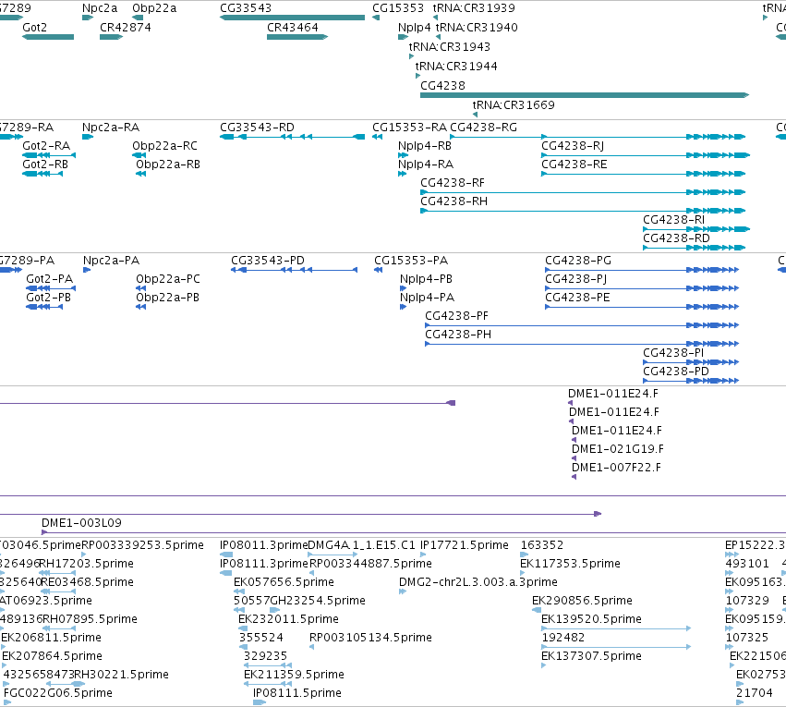This screenshot has width=786, height=707.
Task: Select the EK232011.5prime EST label
Action: (289, 619)
